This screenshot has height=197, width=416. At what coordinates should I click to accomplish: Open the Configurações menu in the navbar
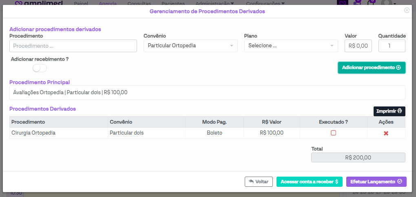pyautogui.click(x=265, y=3)
